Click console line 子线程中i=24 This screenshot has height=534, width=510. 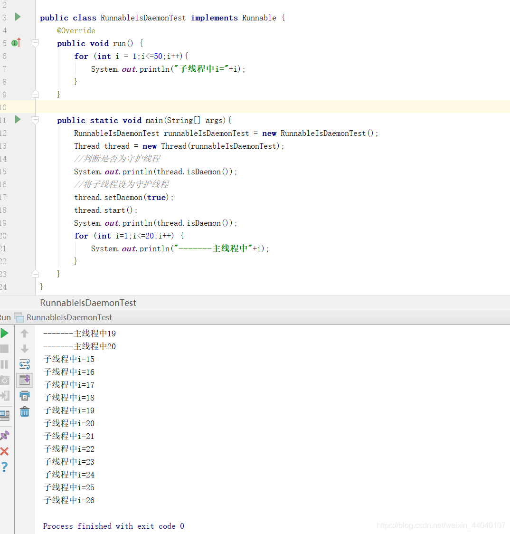(69, 475)
